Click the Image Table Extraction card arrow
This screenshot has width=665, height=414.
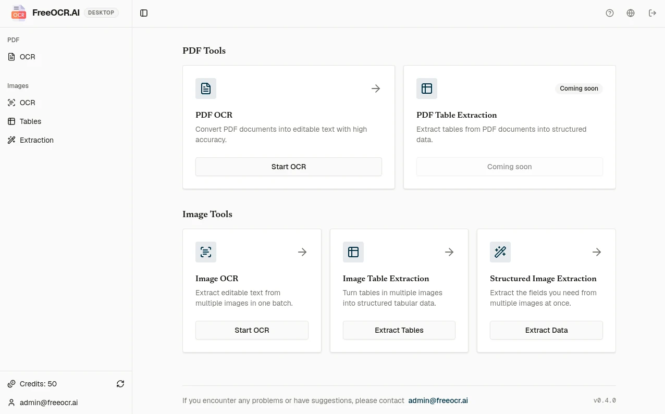click(x=449, y=252)
